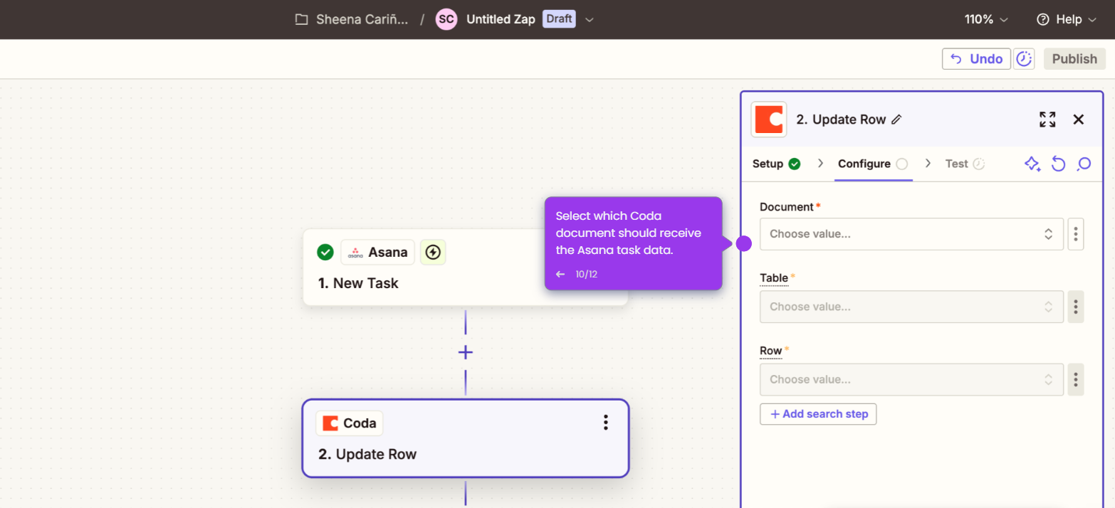The width and height of the screenshot is (1115, 508).
Task: Open the Coda step three-dot menu
Action: [x=605, y=423]
